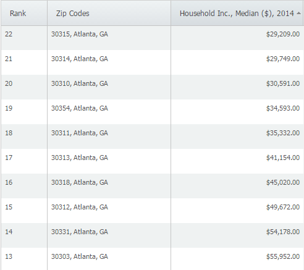Click the ascending sort arrow icon
The width and height of the screenshot is (304, 270).
click(x=298, y=14)
